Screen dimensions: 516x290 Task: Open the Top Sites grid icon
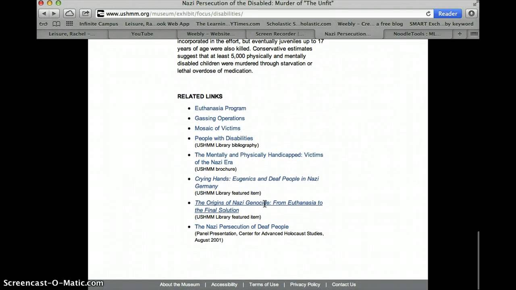click(x=69, y=24)
